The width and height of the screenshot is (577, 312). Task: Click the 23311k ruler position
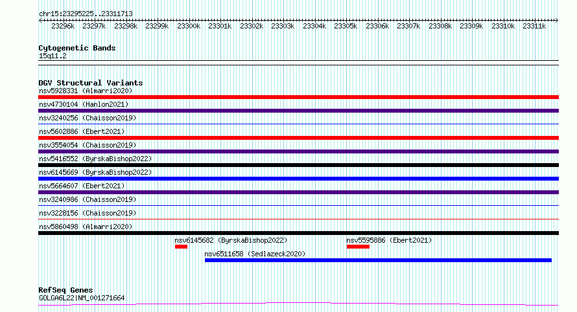tap(535, 26)
